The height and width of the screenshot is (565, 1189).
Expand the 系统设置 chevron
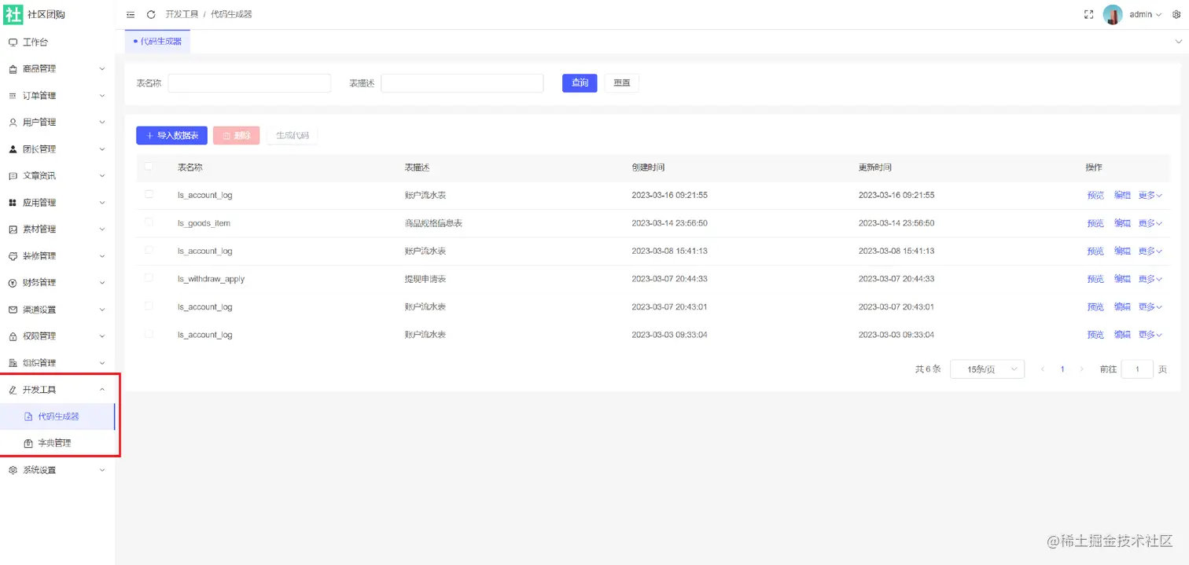(102, 470)
